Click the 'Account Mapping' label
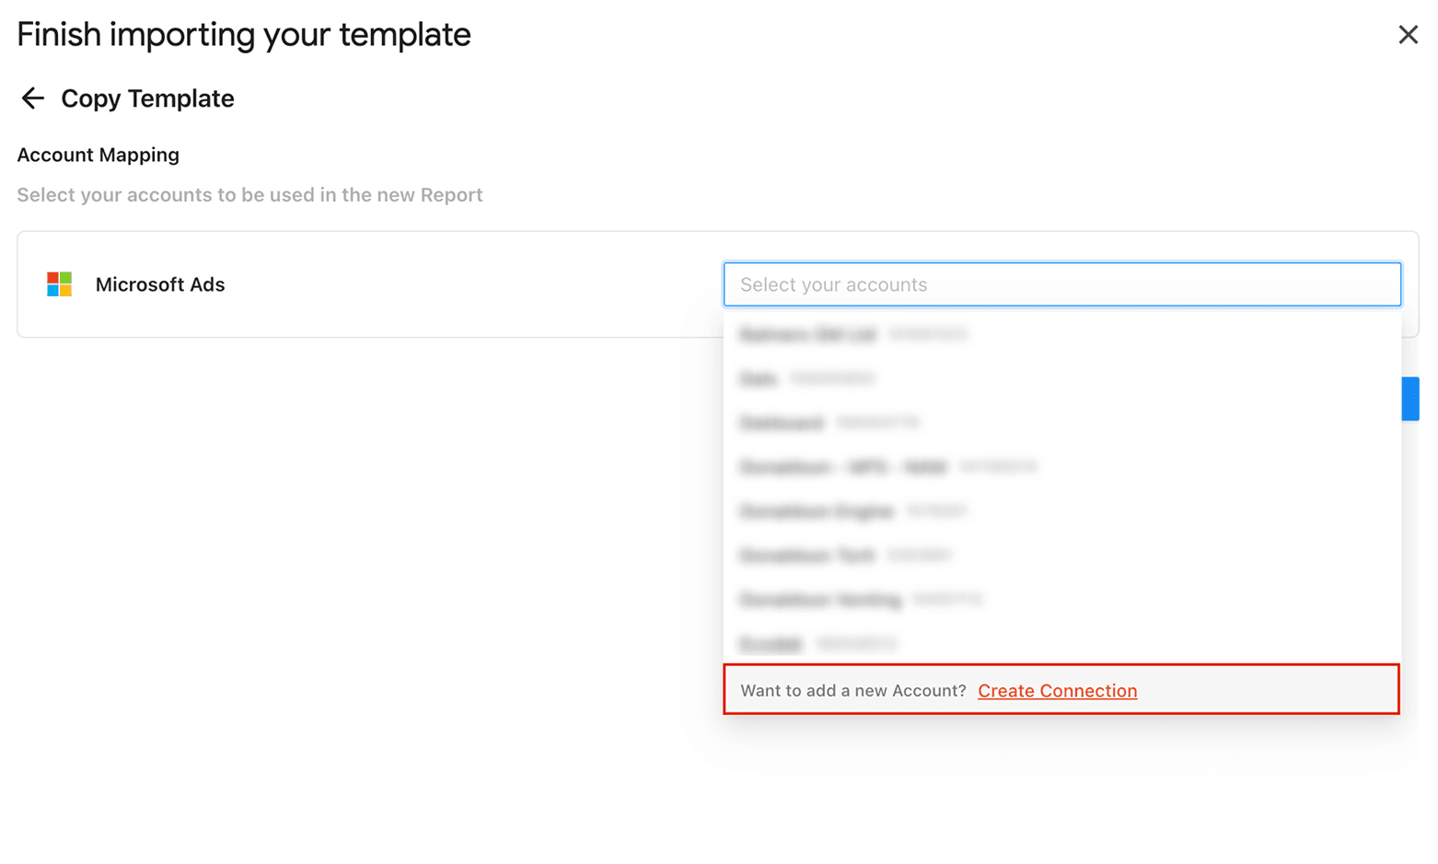 coord(98,155)
